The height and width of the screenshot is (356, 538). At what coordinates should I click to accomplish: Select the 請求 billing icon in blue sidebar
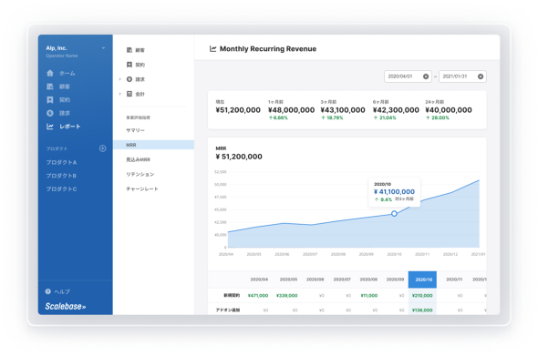click(50, 113)
